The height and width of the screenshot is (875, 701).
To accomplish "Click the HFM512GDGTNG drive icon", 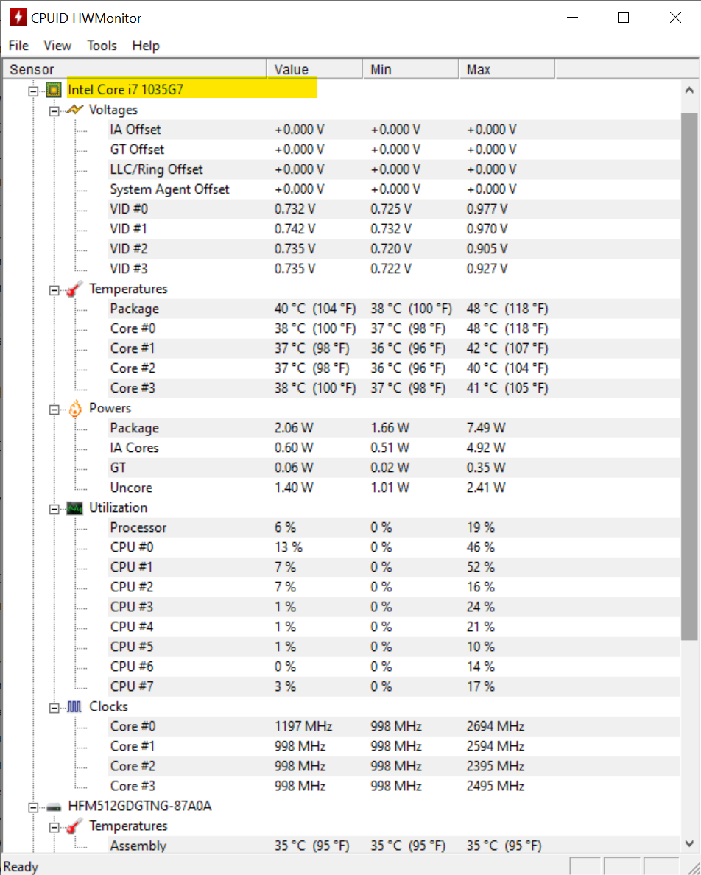I will pos(54,807).
